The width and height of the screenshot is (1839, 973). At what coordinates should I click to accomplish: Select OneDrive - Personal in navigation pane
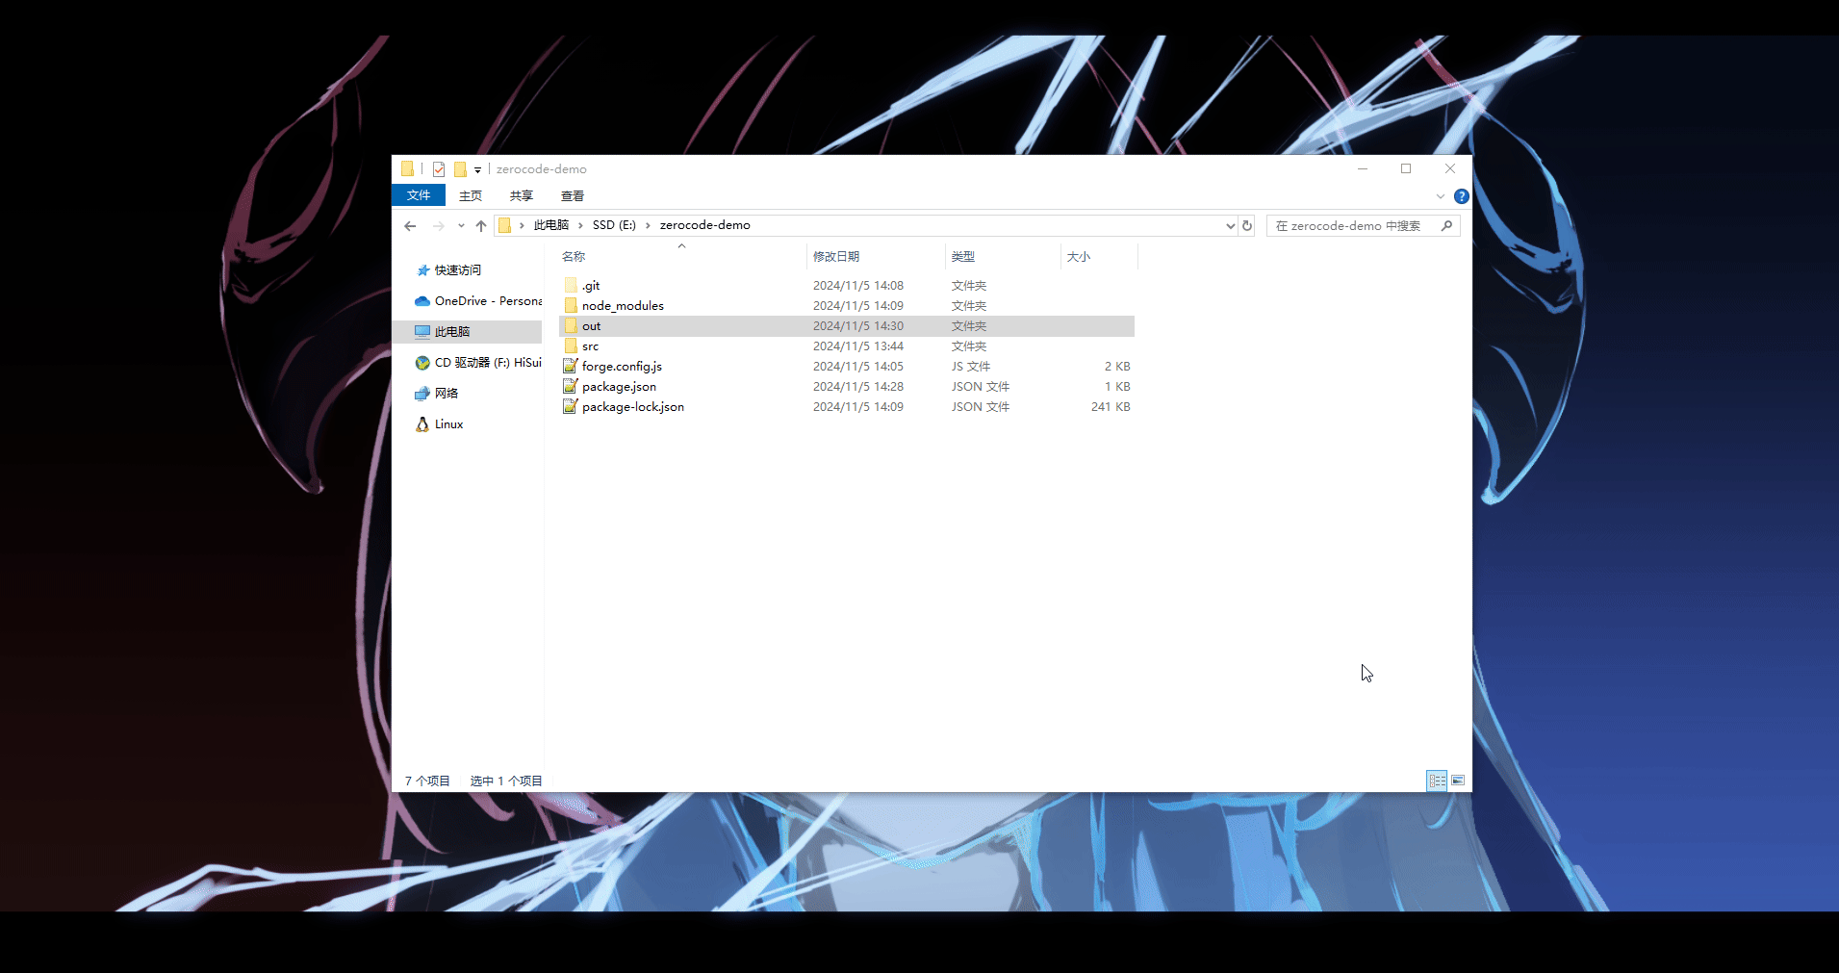tap(489, 301)
